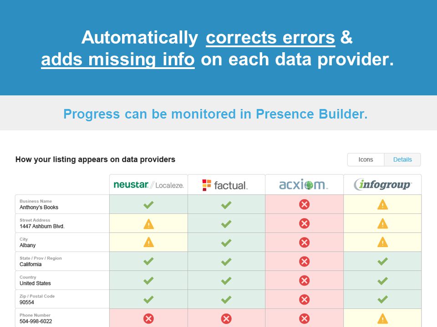Click Neustar's warning icon for City
The width and height of the screenshot is (437, 327).
coord(148,243)
